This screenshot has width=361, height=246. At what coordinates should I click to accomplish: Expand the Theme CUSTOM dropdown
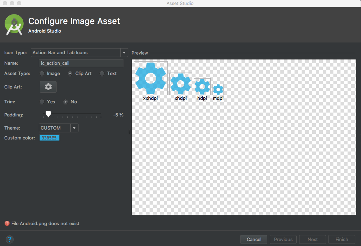(x=74, y=128)
